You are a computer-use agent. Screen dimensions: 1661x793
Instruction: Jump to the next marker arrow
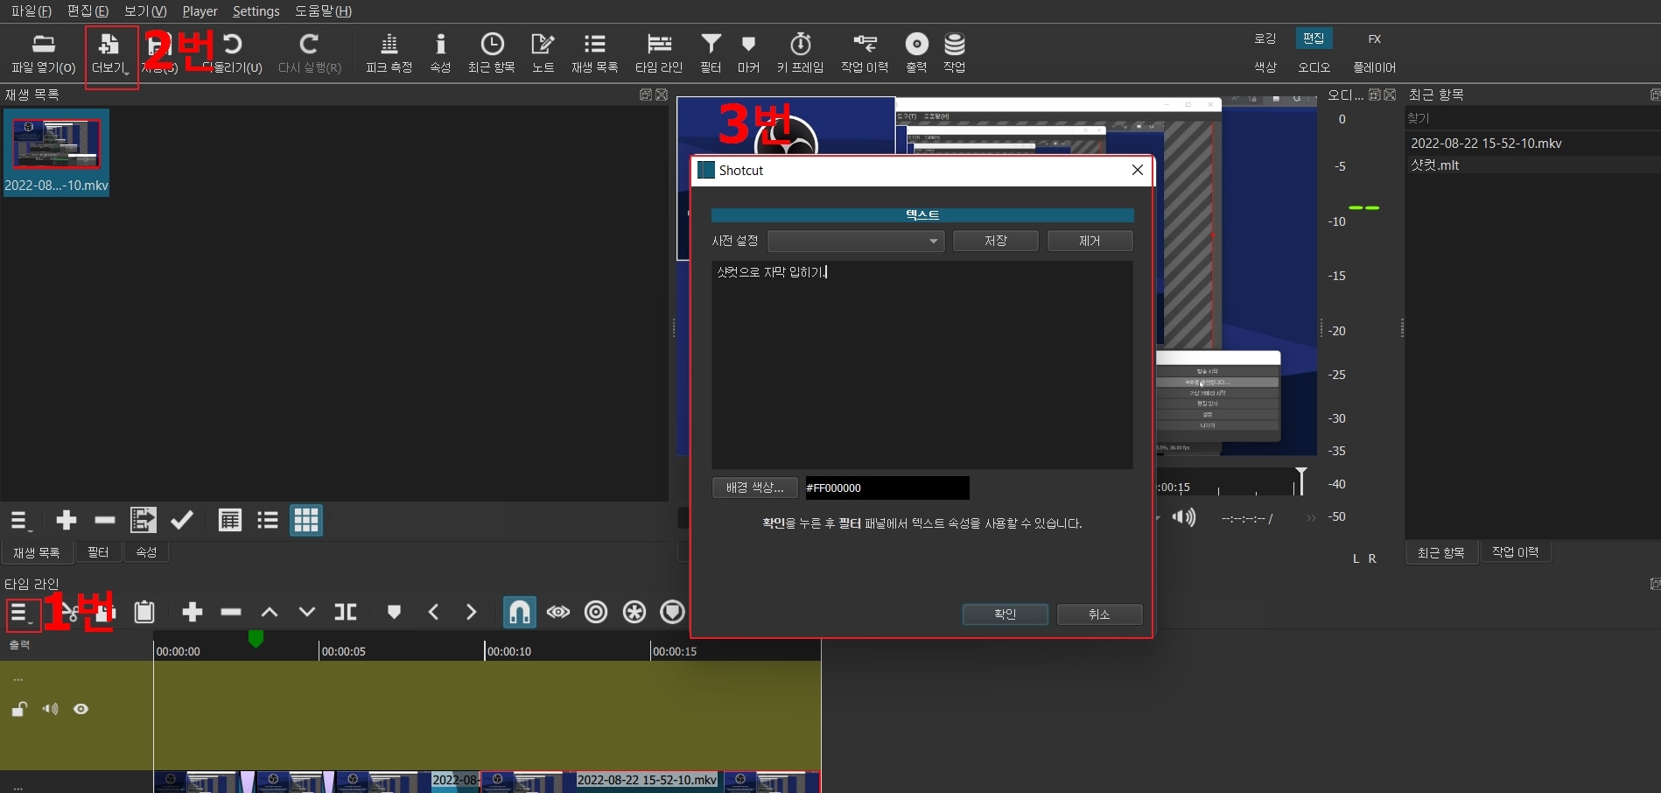(471, 612)
